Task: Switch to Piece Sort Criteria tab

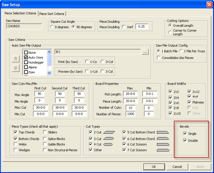Action: [52, 14]
